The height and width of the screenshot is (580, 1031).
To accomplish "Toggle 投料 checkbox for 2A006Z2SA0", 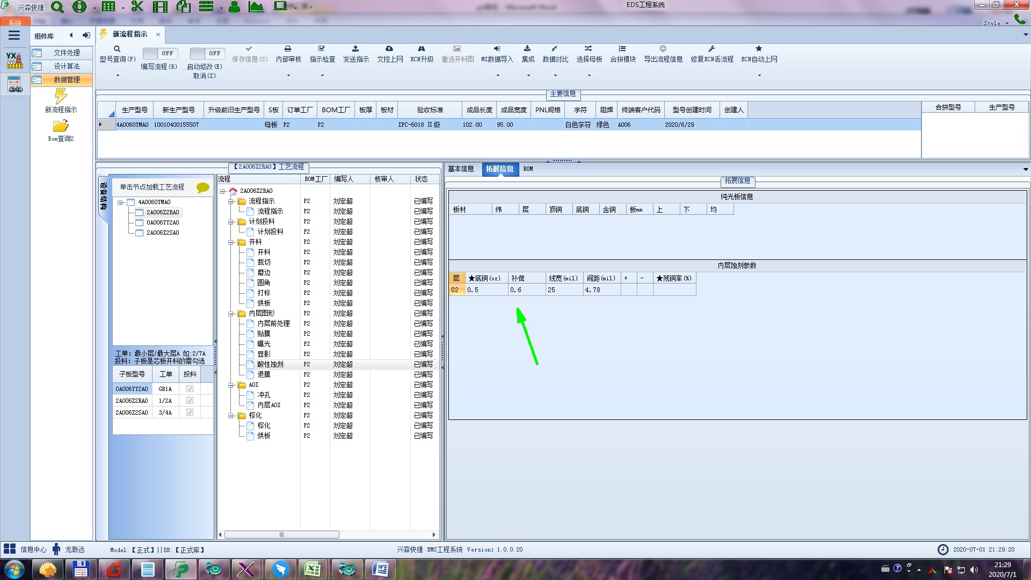I will [190, 412].
